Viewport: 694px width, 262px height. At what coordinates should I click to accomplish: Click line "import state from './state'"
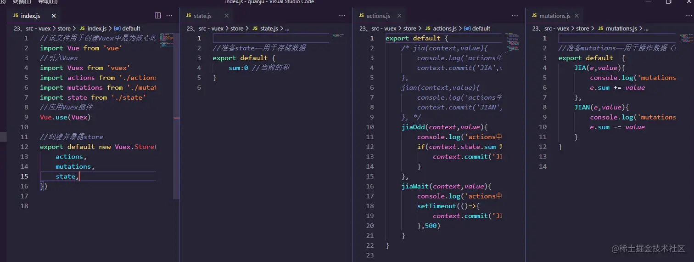(93, 97)
